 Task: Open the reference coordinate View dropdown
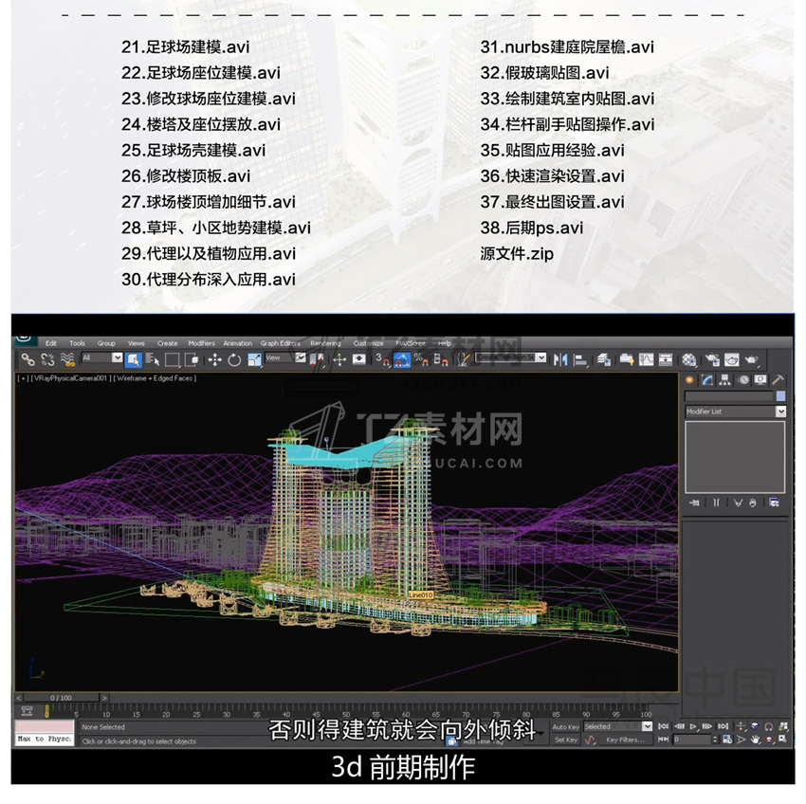pos(285,357)
